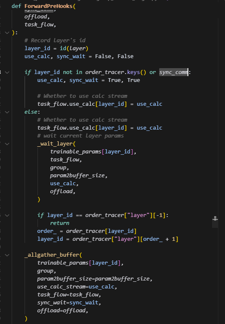Click the highlighted 'sync_comm' identifier
The image size is (225, 324).
coord(173,72)
